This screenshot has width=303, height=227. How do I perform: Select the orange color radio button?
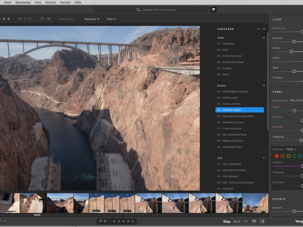tap(283, 156)
